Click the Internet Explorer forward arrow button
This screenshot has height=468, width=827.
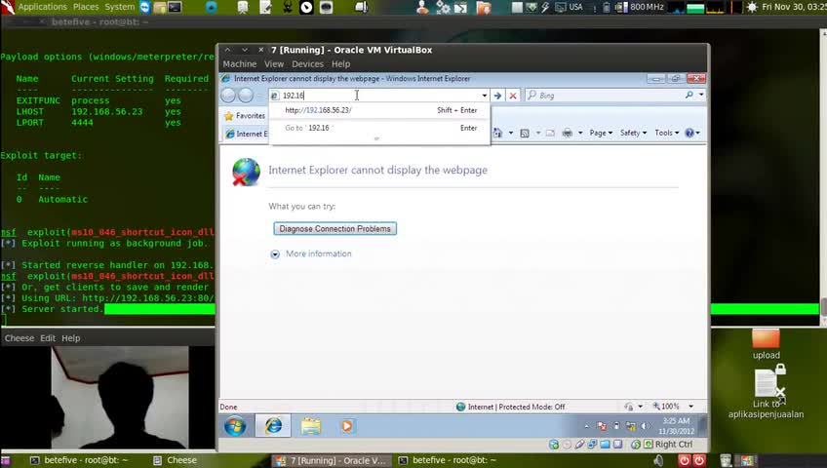click(246, 95)
